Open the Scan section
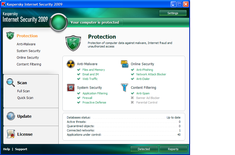Viewport: 235px width, 155px height. (x=22, y=83)
